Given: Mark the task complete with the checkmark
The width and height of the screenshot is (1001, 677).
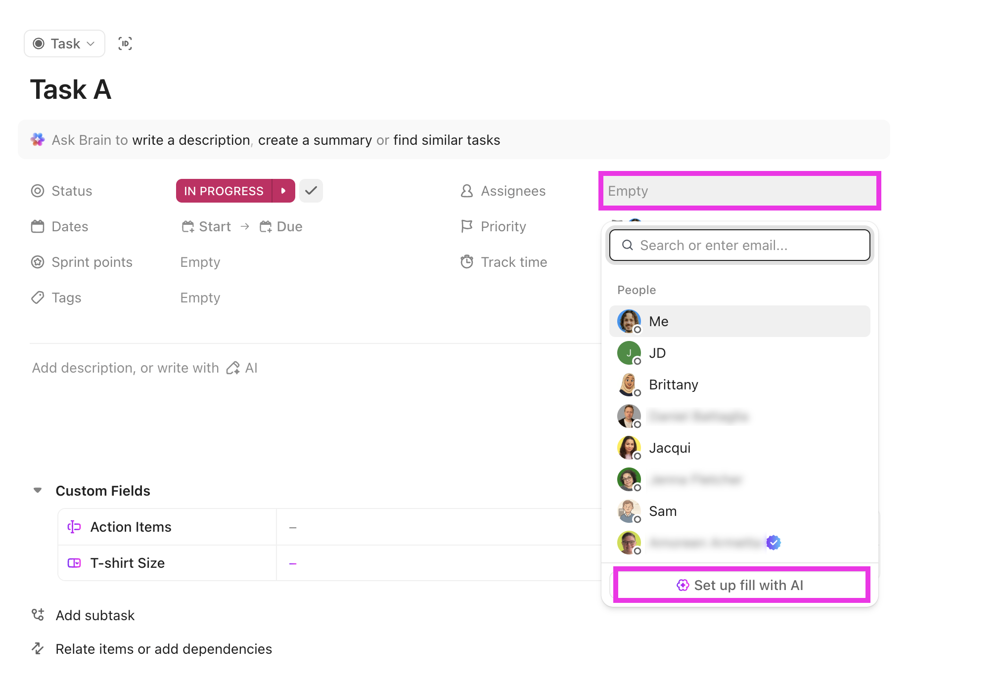Looking at the screenshot, I should click(x=311, y=190).
